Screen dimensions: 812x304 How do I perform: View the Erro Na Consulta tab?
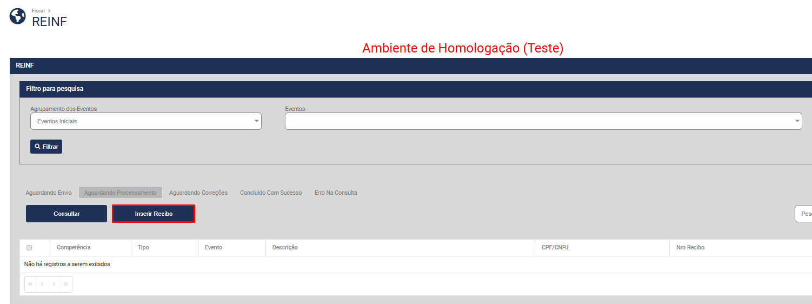[336, 193]
